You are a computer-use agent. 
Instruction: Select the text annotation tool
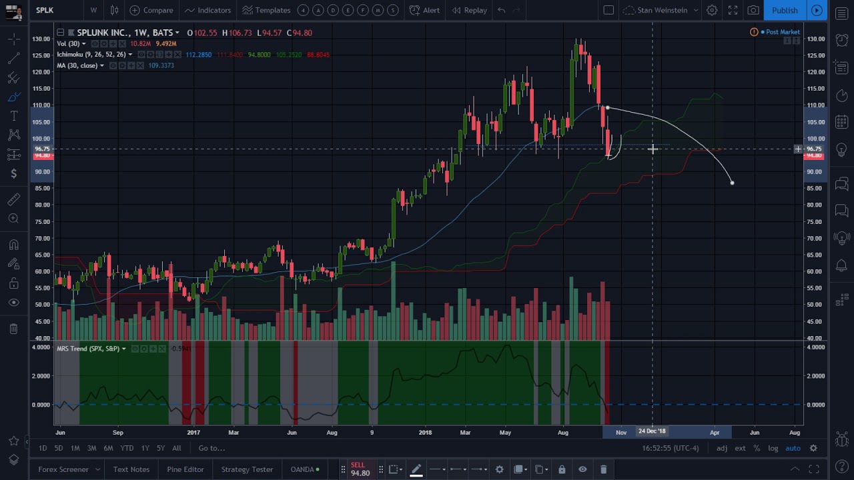click(13, 117)
